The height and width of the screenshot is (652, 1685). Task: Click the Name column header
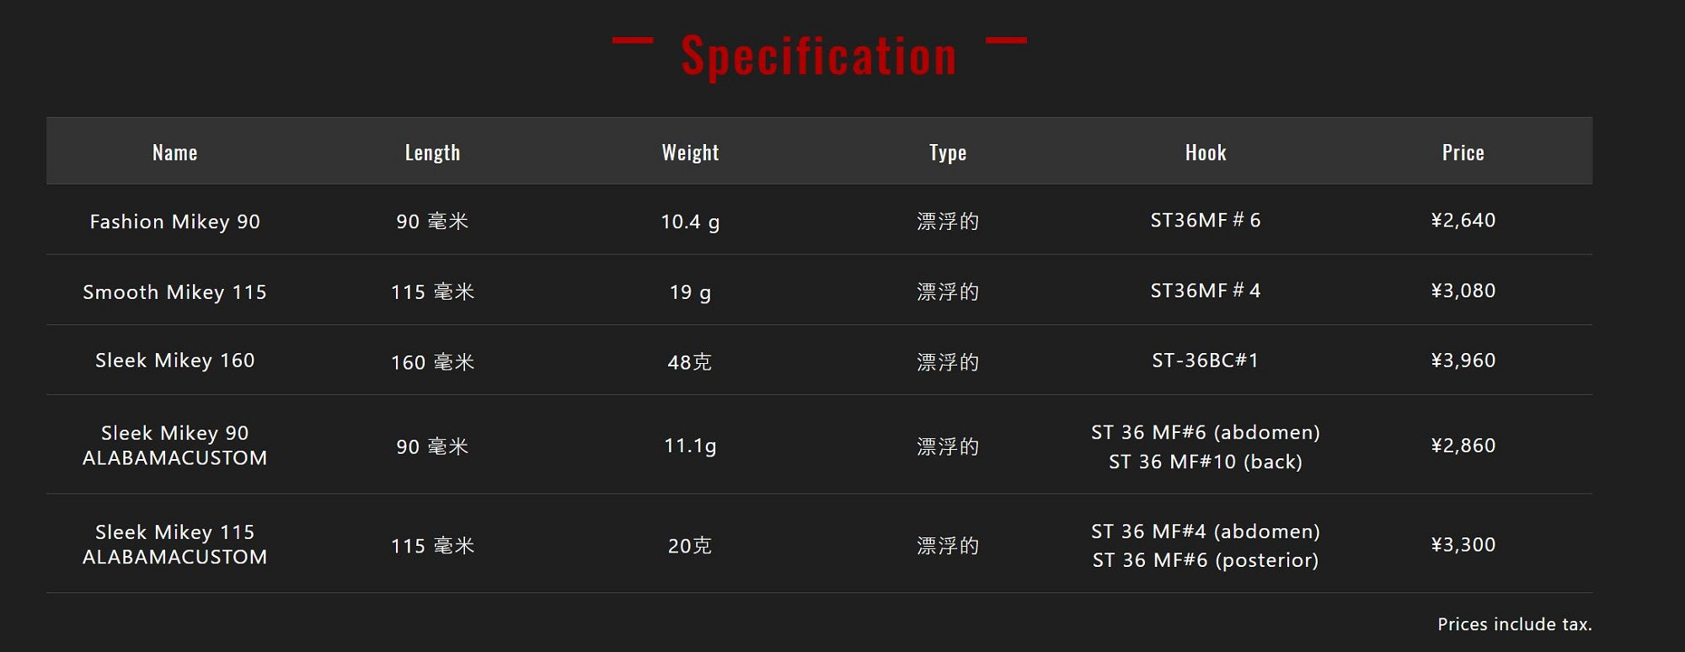pos(175,152)
